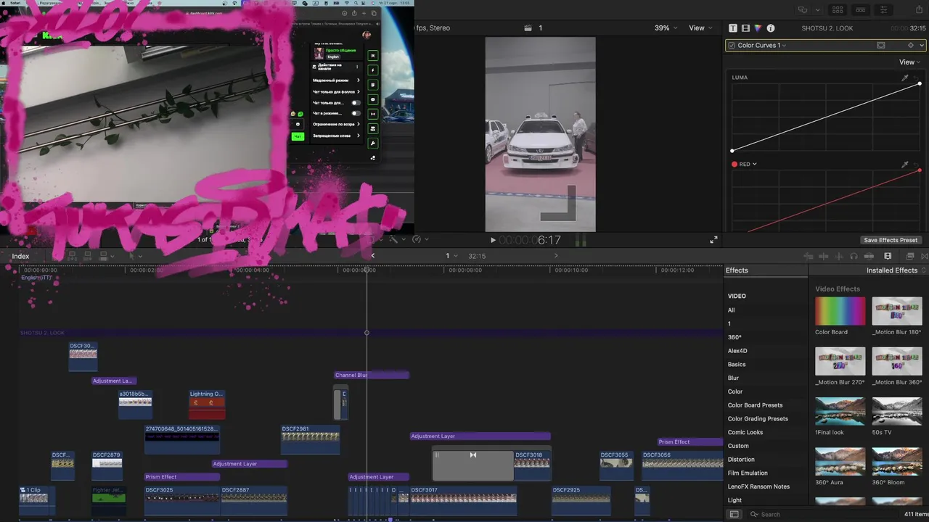Image resolution: width=929 pixels, height=522 pixels.
Task: Toggle the inspector sliders icon
Action: point(883,10)
